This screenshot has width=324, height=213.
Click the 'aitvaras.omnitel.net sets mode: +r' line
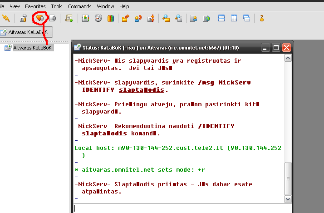point(140,170)
